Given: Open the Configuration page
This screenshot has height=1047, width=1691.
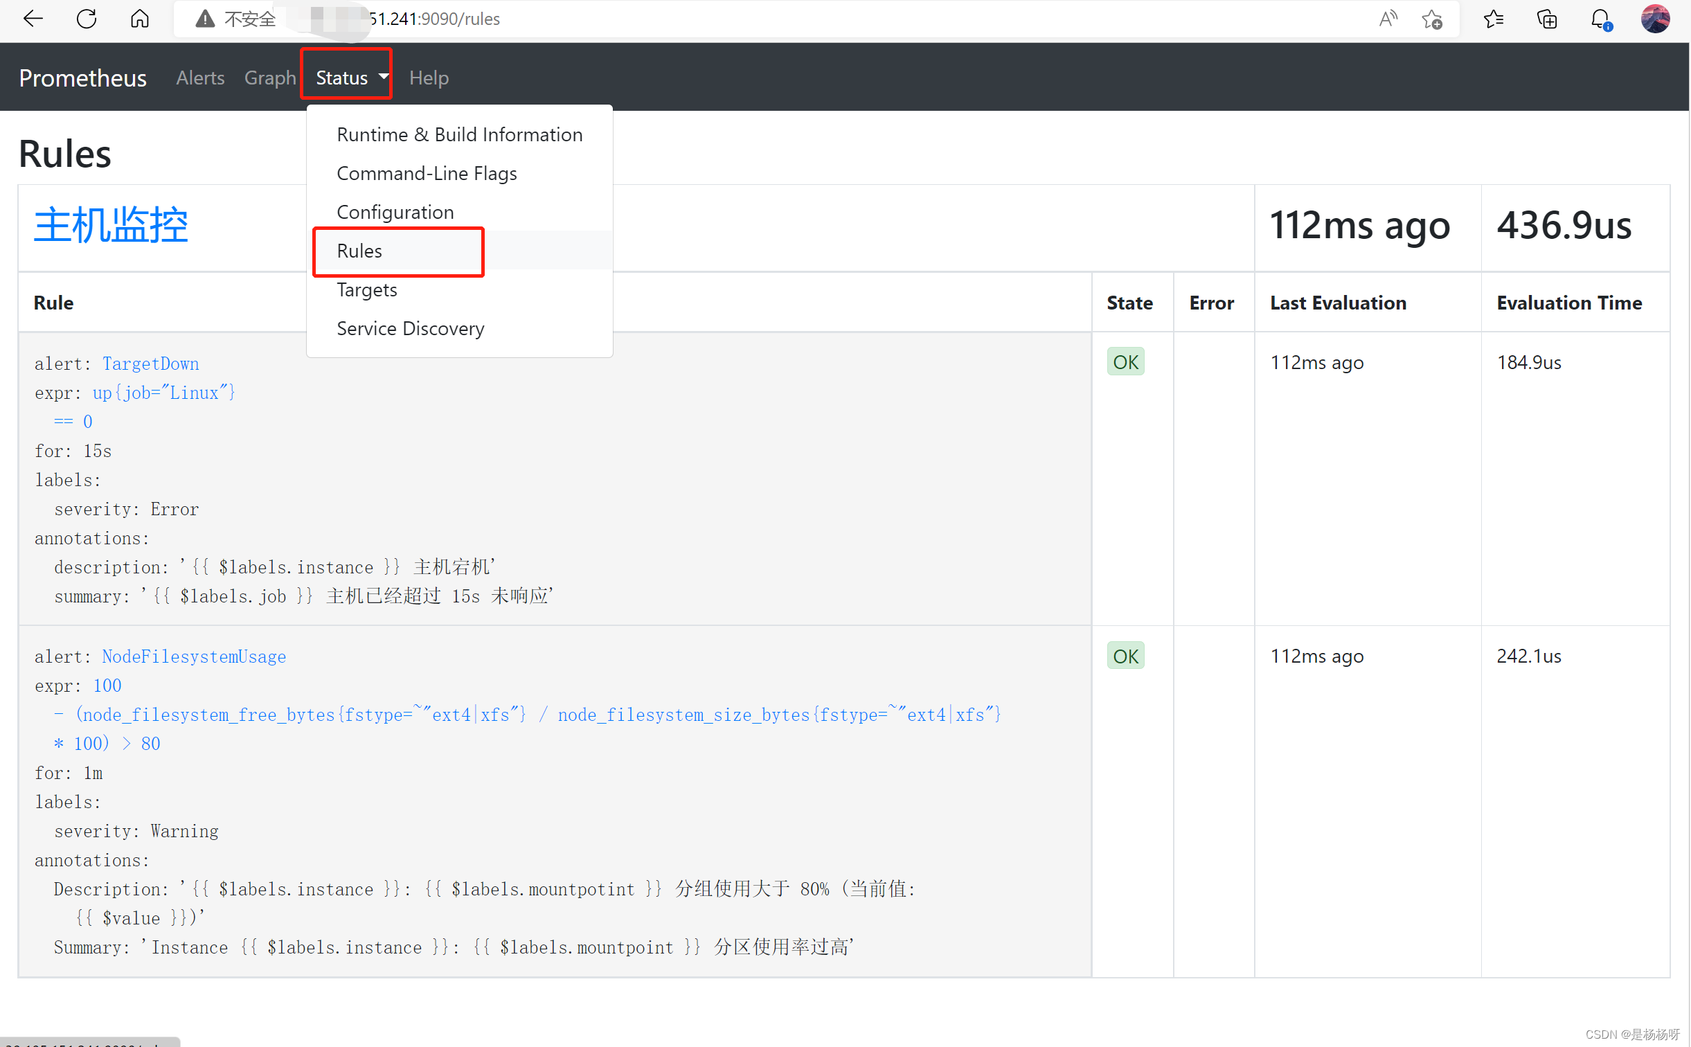Looking at the screenshot, I should (394, 211).
